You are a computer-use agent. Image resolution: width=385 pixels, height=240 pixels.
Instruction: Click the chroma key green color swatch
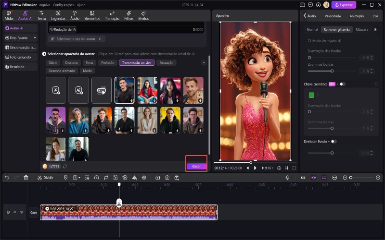pos(311,95)
